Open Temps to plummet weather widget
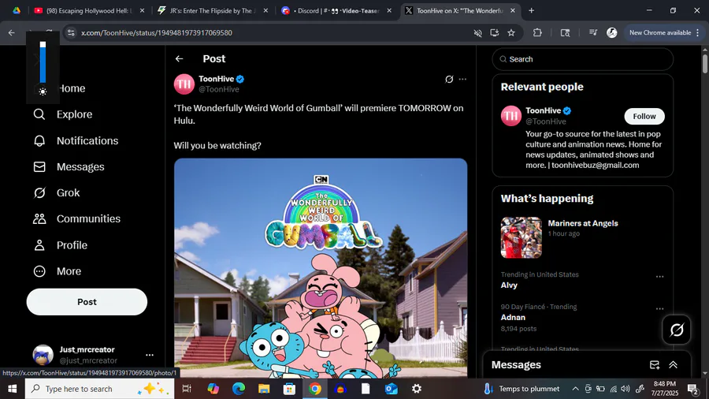 pos(522,389)
